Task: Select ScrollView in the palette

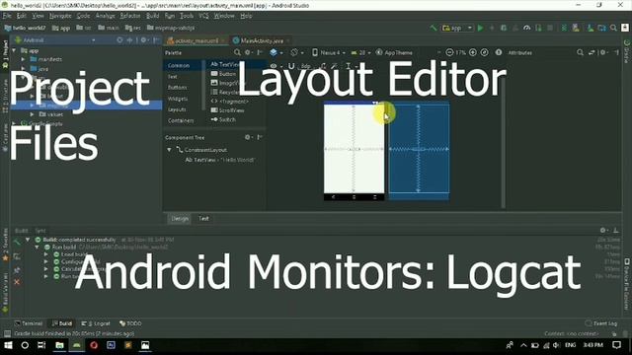Action: click(x=228, y=110)
